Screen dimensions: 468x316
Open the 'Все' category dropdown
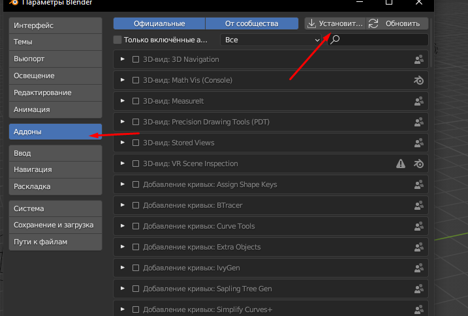coord(272,40)
